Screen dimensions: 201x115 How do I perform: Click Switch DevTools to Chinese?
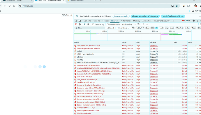click(x=173, y=16)
